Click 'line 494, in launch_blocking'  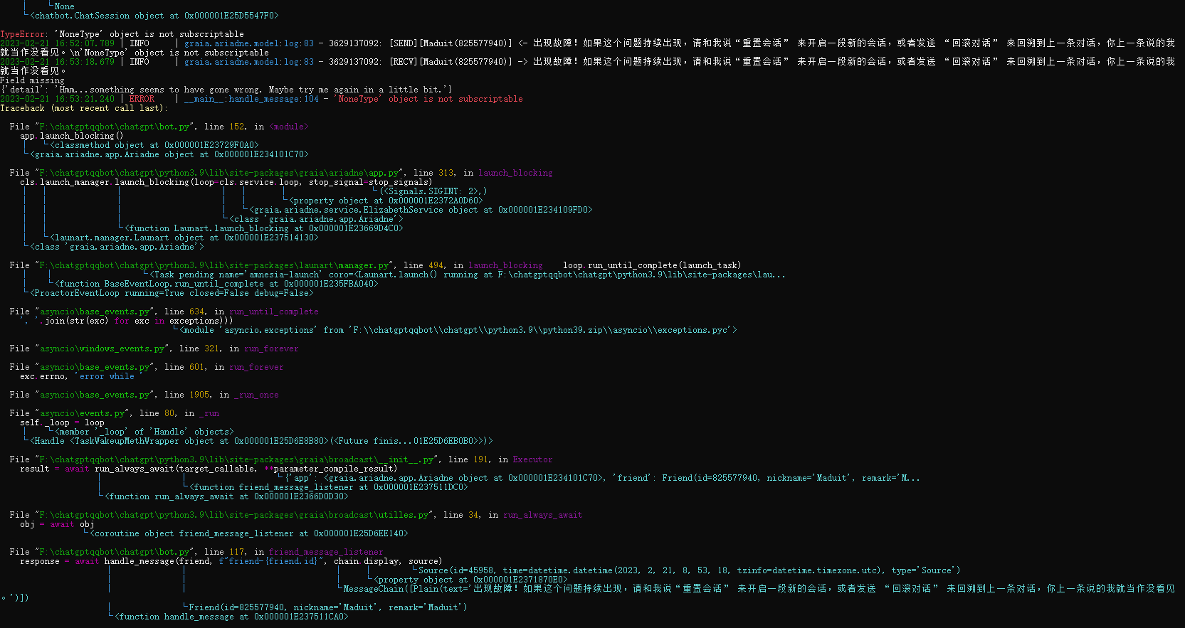click(x=473, y=265)
